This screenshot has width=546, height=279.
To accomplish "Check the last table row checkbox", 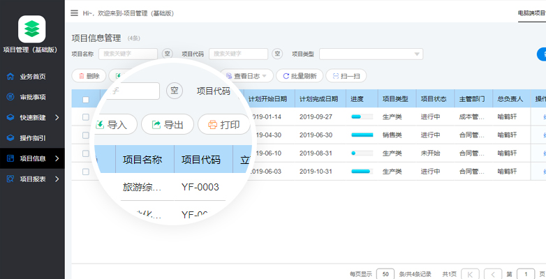I will [86, 172].
